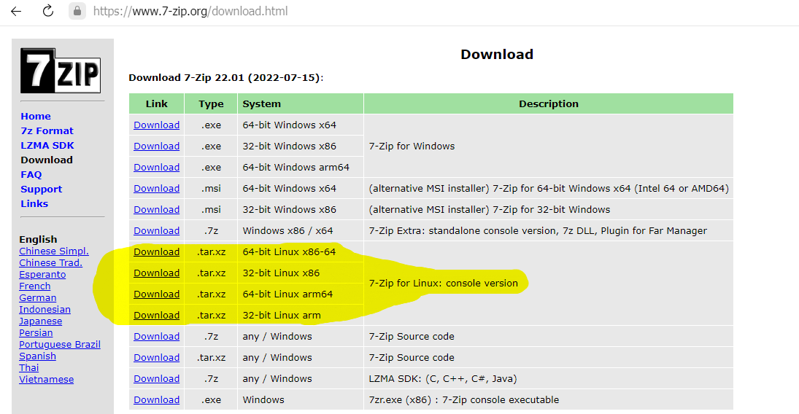
Task: Click the padlock site security icon
Action: (77, 11)
